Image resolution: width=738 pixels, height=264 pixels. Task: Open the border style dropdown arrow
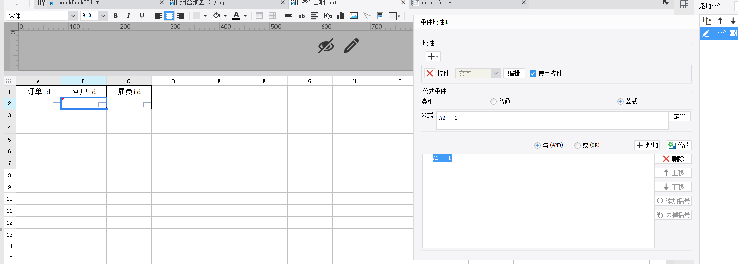click(x=205, y=16)
